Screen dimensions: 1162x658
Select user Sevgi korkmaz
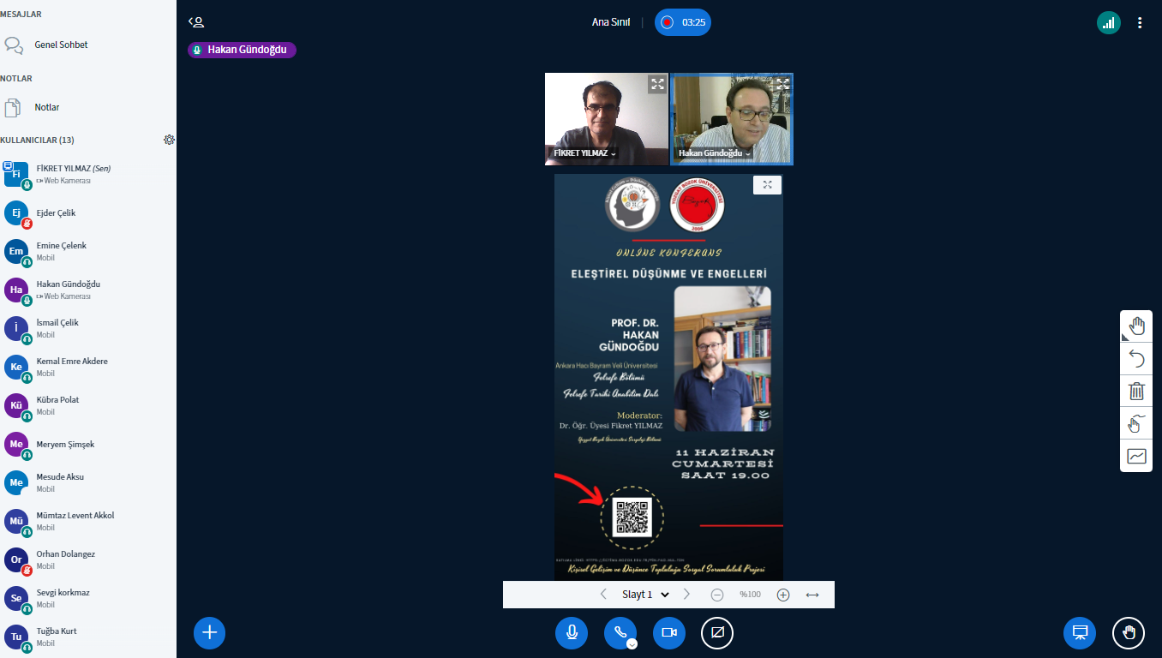88,598
